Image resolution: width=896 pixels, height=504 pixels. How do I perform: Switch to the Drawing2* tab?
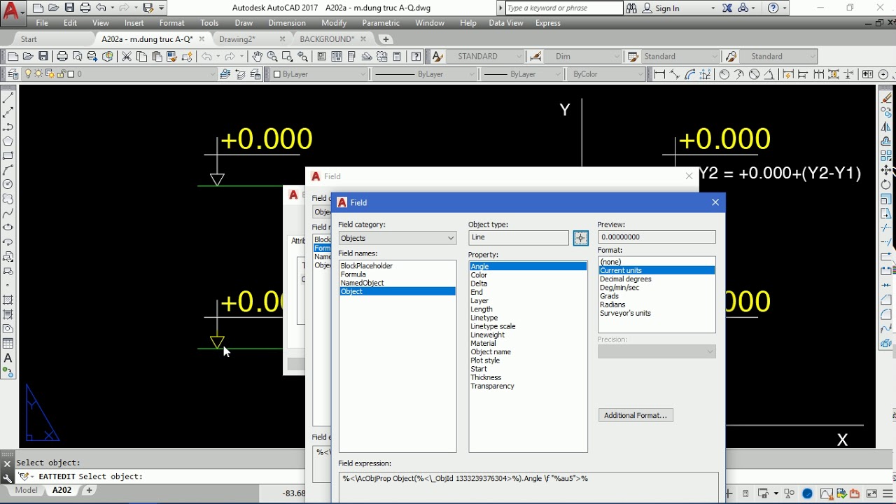coord(237,39)
